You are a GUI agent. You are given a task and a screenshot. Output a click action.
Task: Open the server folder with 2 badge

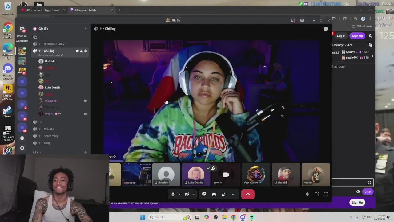[22, 105]
